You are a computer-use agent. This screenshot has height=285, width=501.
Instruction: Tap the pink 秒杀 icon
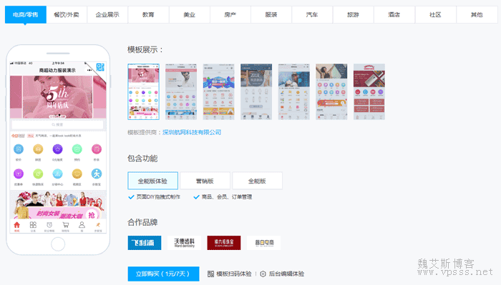[x=97, y=149]
